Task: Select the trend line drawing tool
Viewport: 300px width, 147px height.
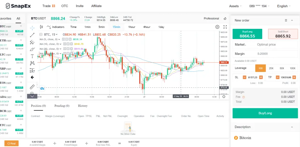Action: 32,35
